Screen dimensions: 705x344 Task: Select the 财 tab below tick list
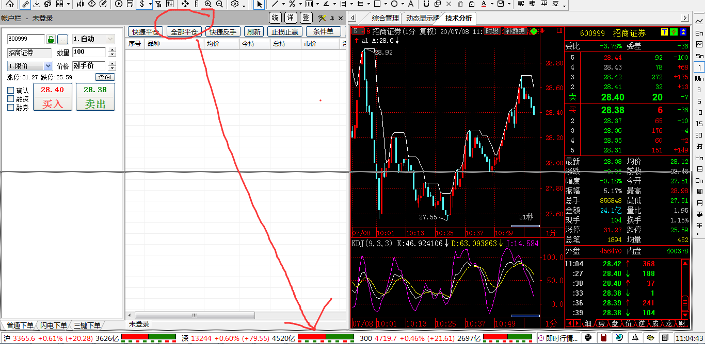pyautogui.click(x=682, y=323)
